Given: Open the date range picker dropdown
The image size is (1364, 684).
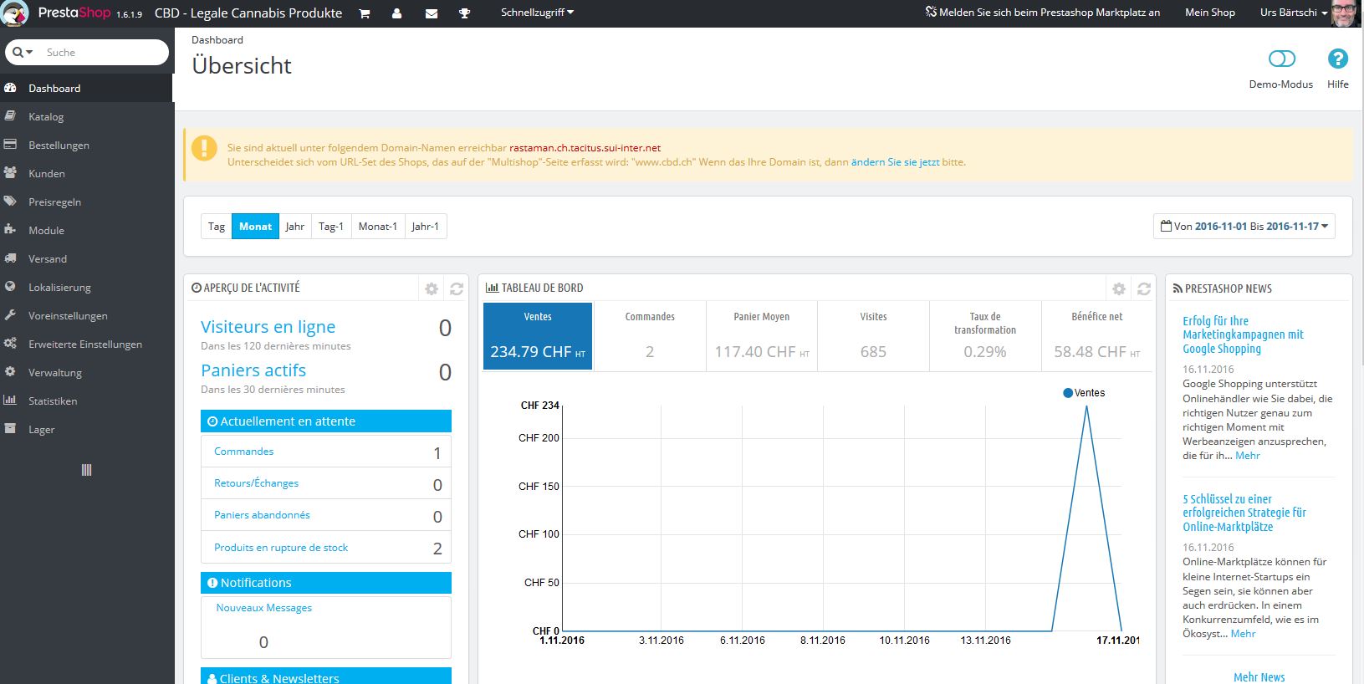Looking at the screenshot, I should [1244, 227].
